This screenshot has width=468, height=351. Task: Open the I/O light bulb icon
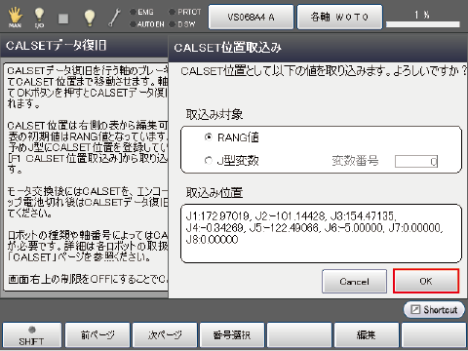[39, 18]
